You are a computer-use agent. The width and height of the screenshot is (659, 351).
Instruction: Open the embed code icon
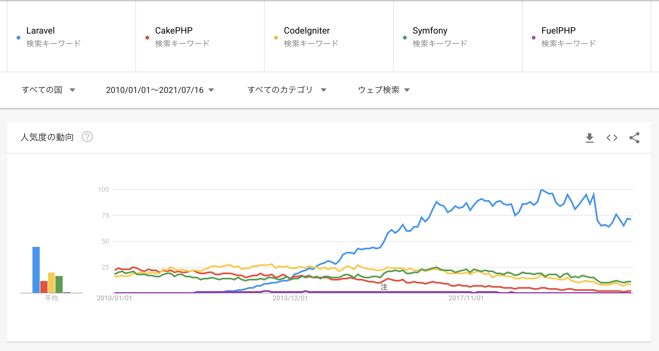click(612, 138)
